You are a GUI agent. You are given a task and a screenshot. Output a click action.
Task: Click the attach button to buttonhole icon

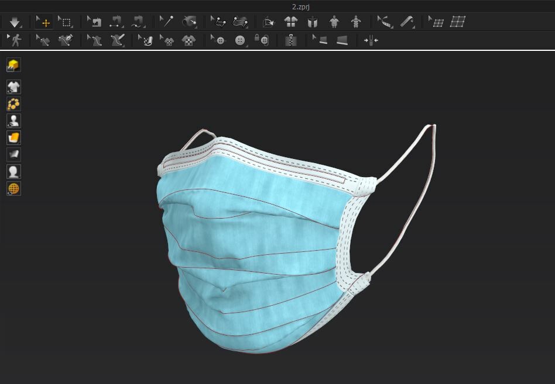point(263,40)
